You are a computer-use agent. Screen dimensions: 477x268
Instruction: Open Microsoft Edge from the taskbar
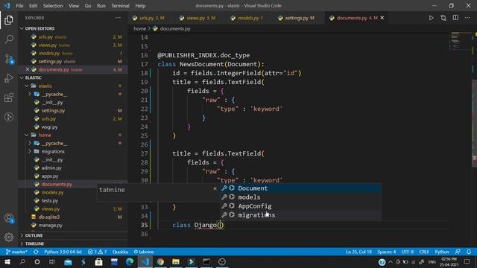[130, 261]
